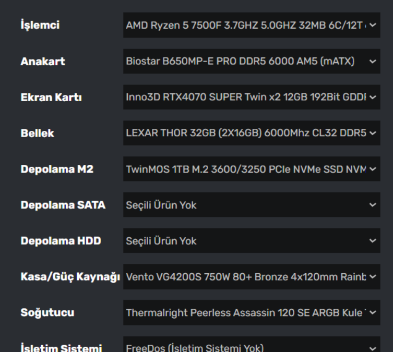Open the Bellek memory selection box
Viewport: 393px width, 352px height.
pyautogui.click(x=245, y=133)
